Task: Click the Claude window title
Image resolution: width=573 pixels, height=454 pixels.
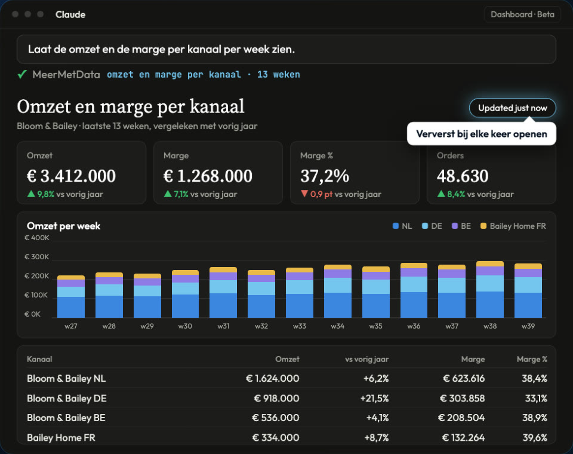Action: [70, 14]
